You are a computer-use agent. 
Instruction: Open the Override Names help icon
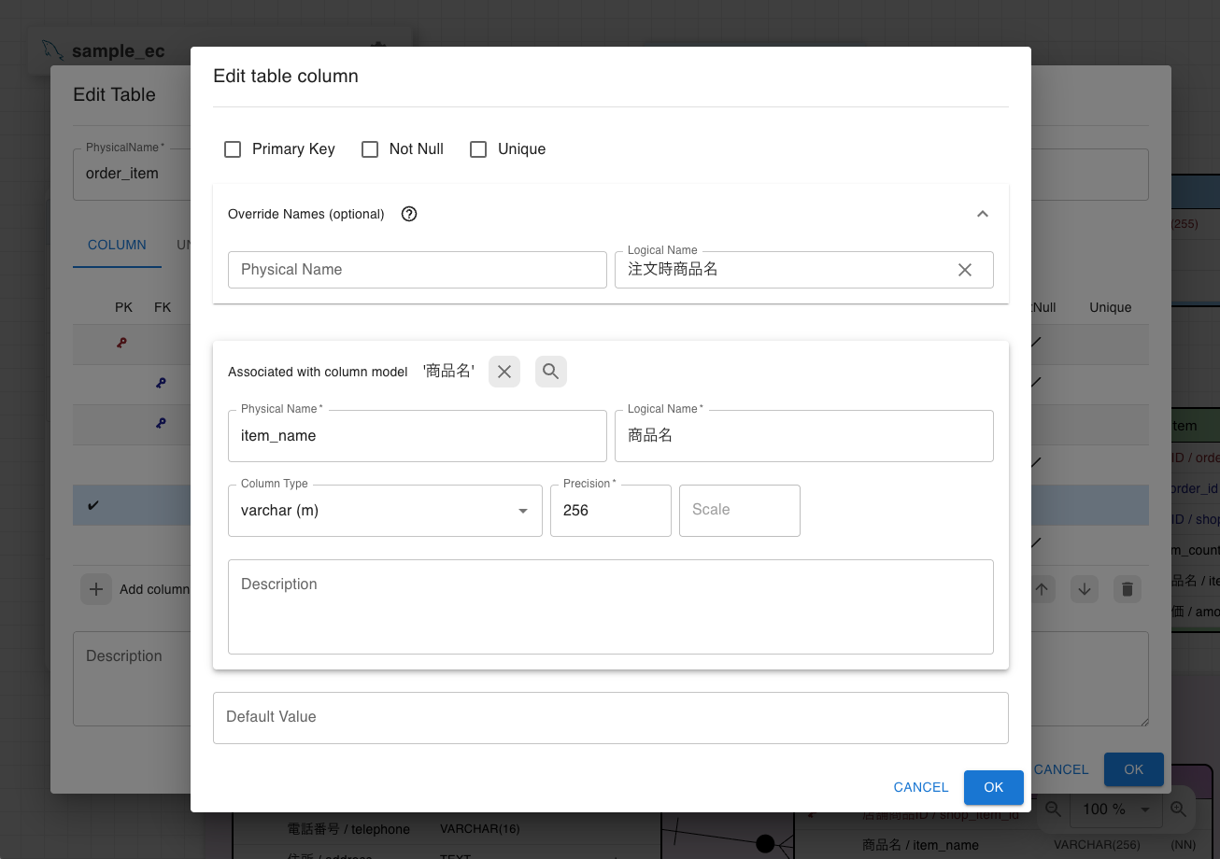tap(409, 214)
